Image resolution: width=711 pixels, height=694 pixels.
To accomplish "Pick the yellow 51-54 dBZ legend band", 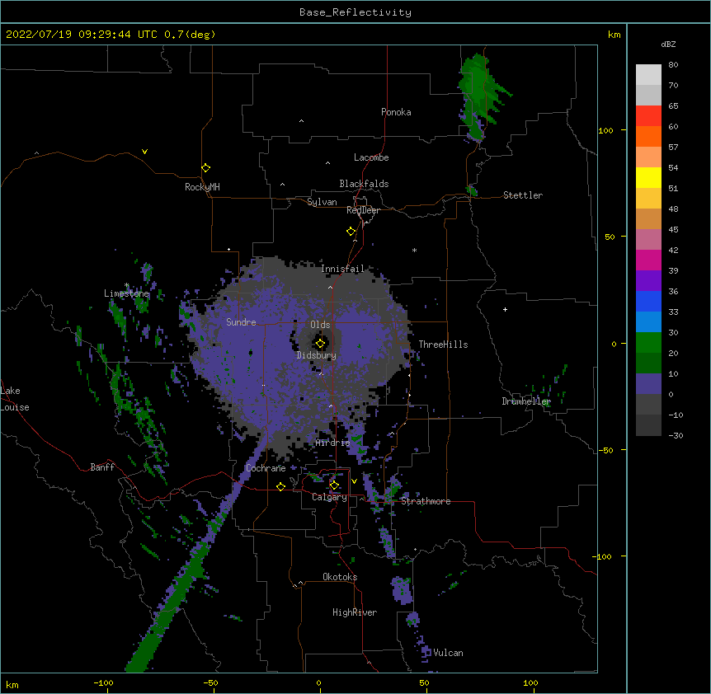I will pyautogui.click(x=648, y=178).
